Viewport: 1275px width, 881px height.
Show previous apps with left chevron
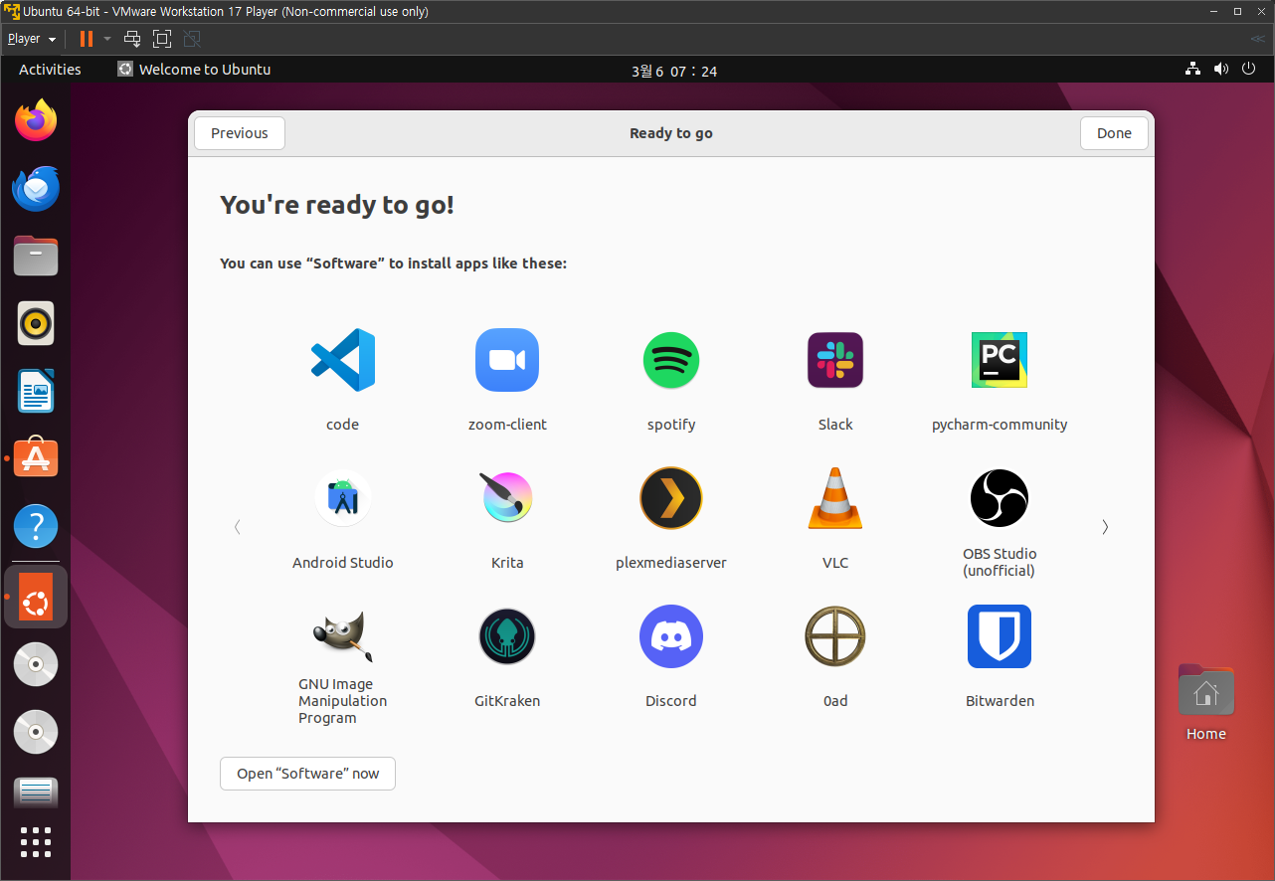237,527
